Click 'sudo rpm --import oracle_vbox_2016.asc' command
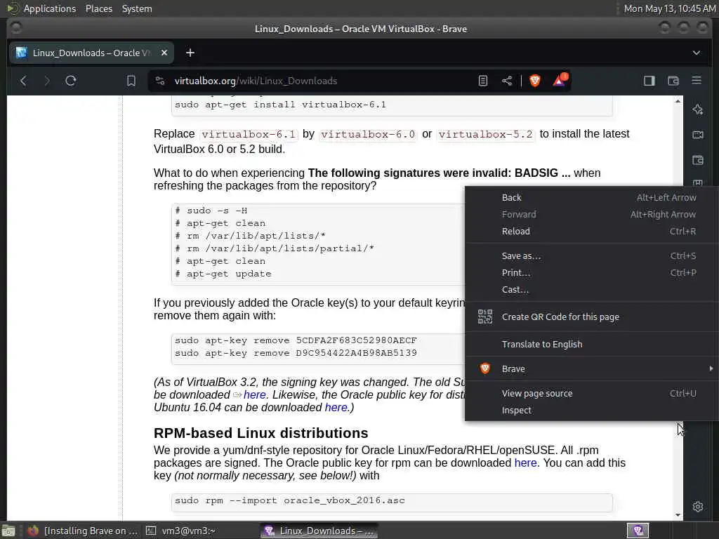Viewport: 719px width, 539px height. click(x=290, y=500)
